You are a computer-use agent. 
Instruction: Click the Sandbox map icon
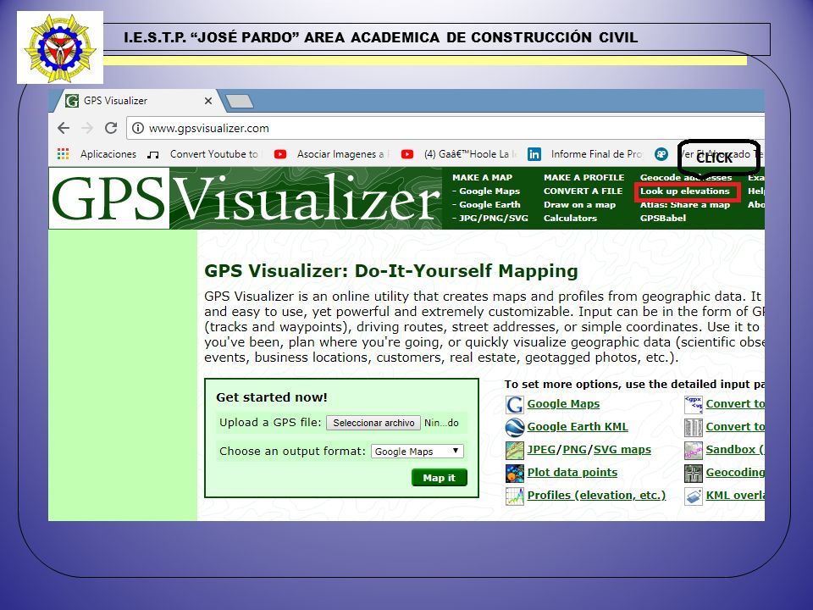tap(694, 450)
